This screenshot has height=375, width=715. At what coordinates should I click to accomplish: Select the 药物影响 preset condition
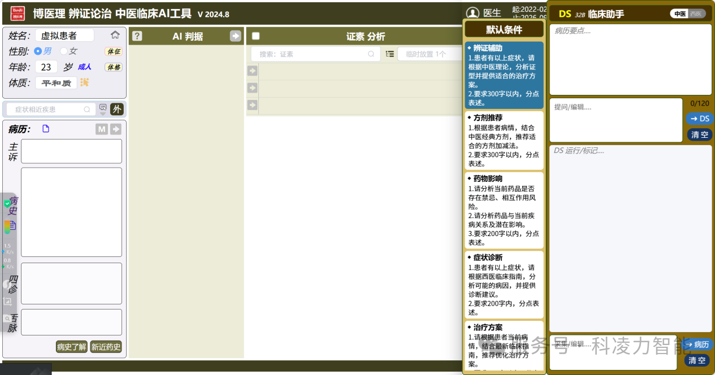504,210
